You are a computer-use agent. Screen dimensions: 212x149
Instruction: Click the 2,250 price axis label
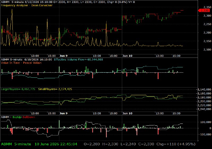point(207,24)
